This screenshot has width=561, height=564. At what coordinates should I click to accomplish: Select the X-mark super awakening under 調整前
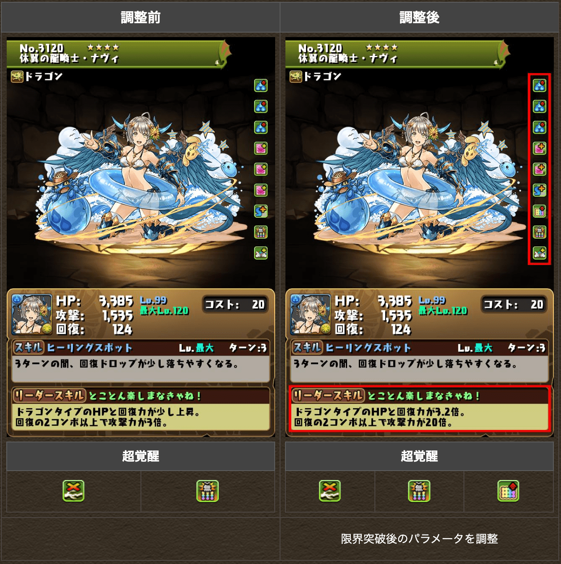point(73,491)
